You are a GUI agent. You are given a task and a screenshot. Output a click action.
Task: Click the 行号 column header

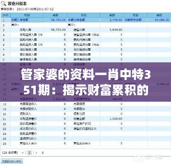pos(6,15)
